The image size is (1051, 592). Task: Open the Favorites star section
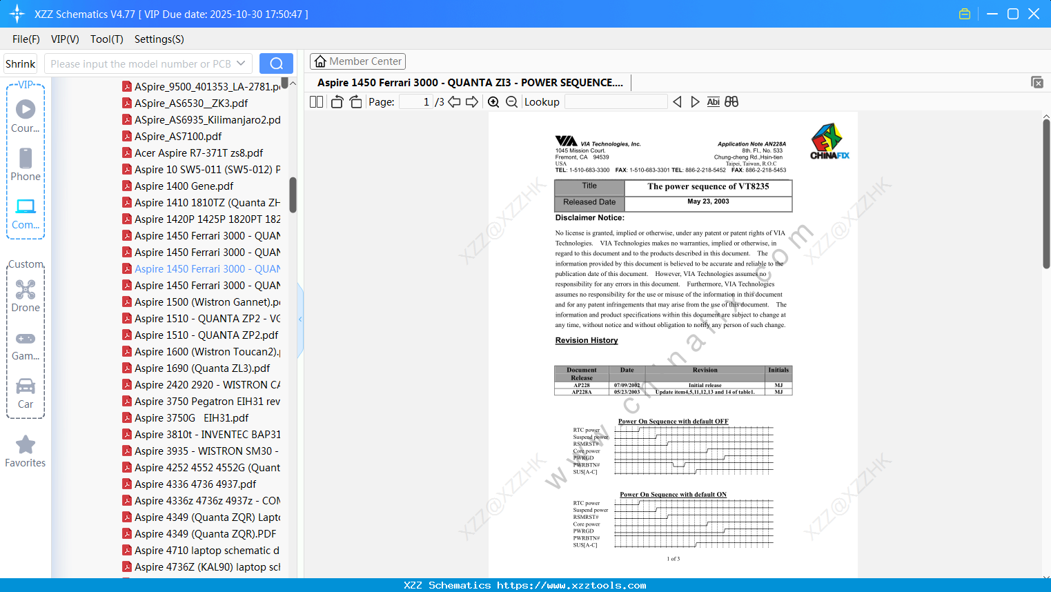(x=26, y=451)
